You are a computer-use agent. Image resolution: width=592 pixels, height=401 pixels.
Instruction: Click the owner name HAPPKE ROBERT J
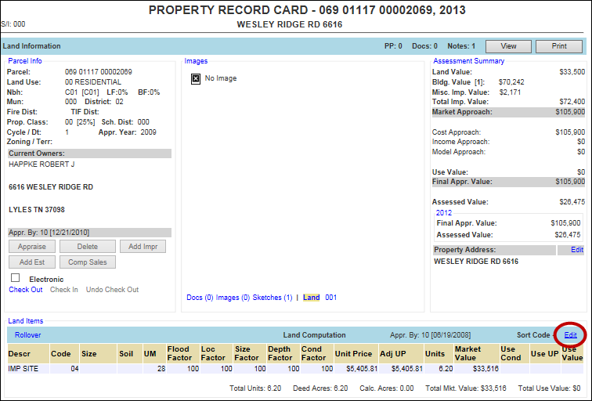point(42,164)
